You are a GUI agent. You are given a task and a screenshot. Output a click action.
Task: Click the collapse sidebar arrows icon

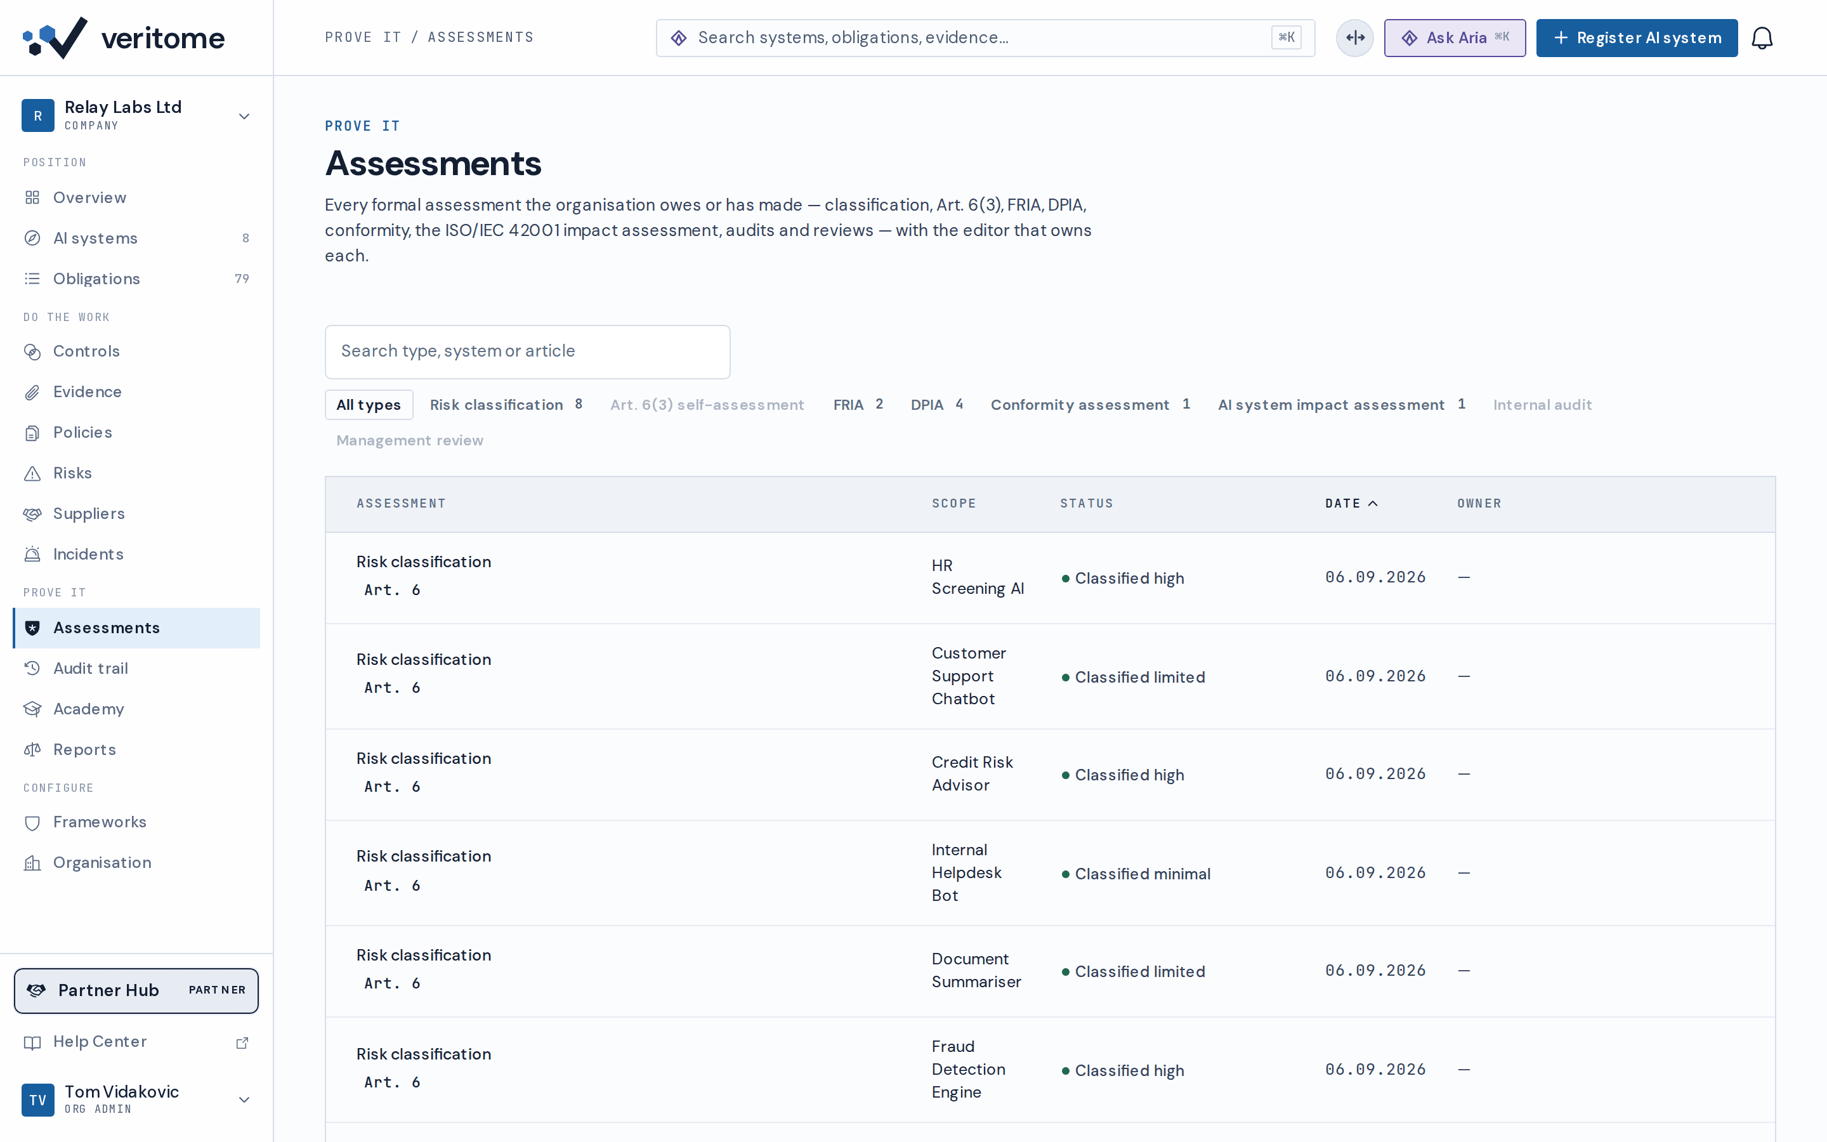[x=1355, y=38]
